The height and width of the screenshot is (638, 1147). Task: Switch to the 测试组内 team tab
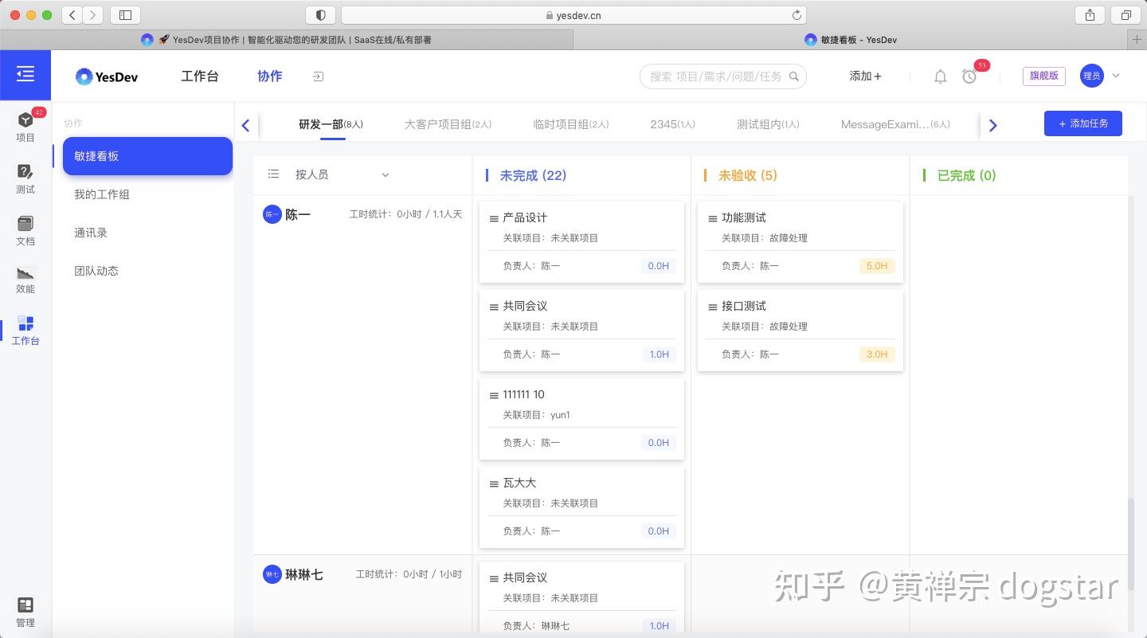768,124
